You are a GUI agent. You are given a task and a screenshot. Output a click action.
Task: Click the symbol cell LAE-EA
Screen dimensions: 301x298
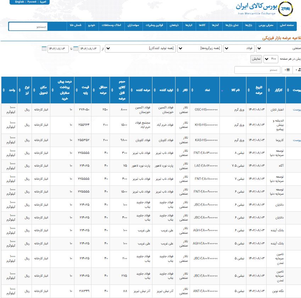[206, 166]
